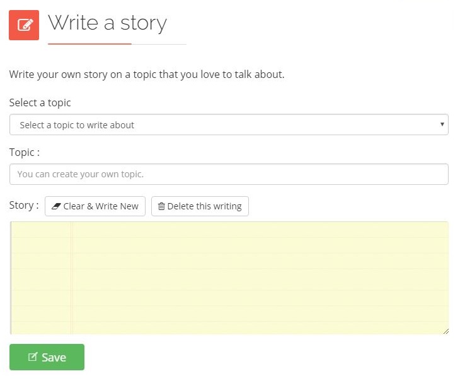Click the 'Story :' label

coord(24,206)
